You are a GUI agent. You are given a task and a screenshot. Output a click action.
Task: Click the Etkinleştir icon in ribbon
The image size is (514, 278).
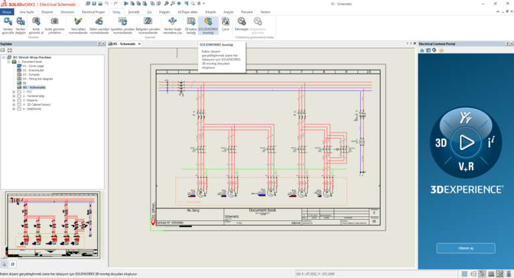coord(242,22)
